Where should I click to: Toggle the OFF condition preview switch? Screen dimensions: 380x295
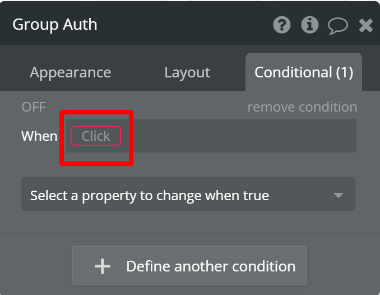point(34,107)
